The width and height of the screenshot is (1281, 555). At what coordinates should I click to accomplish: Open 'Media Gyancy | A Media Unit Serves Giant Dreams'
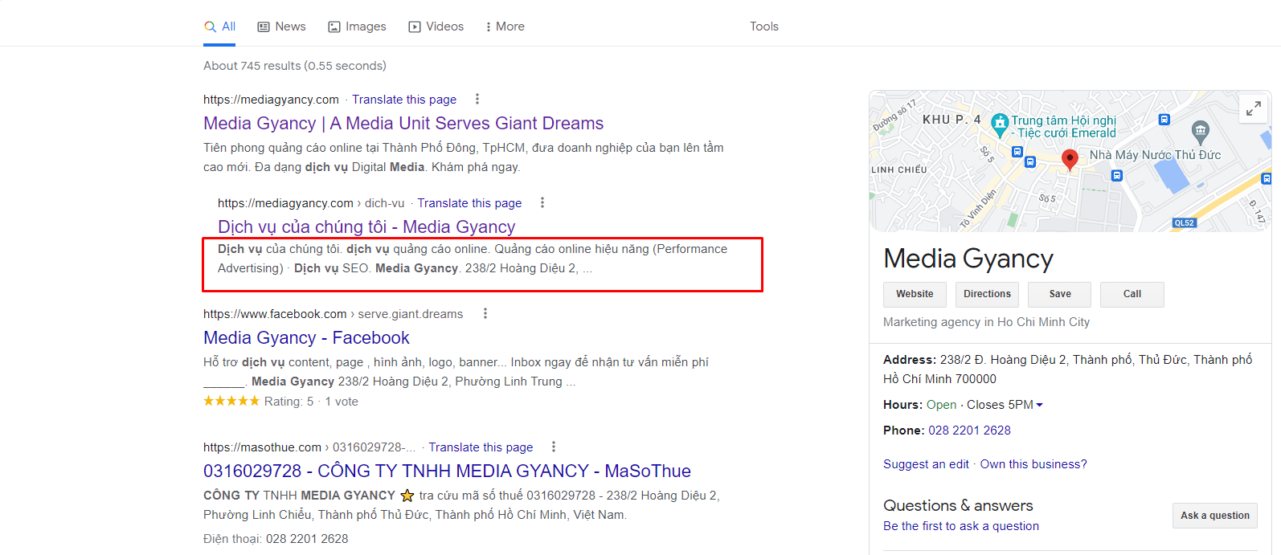(403, 123)
